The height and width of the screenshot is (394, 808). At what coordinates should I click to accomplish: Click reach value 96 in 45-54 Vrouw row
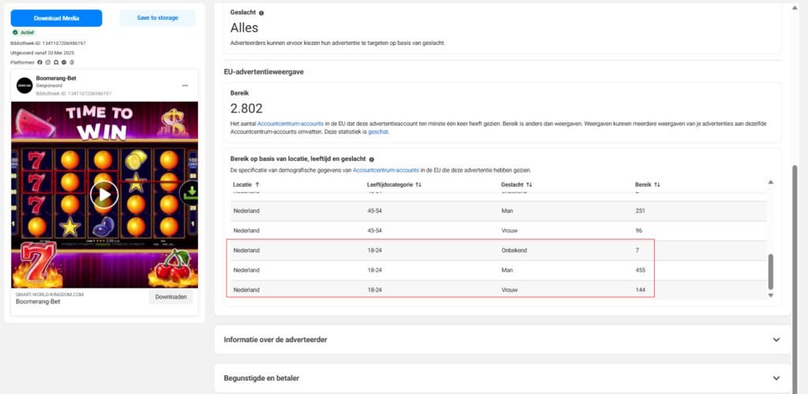(639, 230)
